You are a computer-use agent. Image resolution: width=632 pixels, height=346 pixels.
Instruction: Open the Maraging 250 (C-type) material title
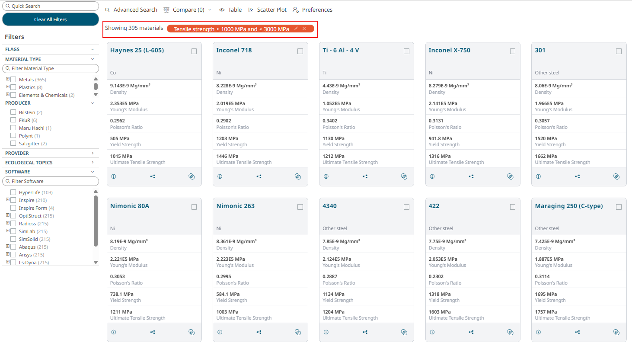tap(569, 206)
